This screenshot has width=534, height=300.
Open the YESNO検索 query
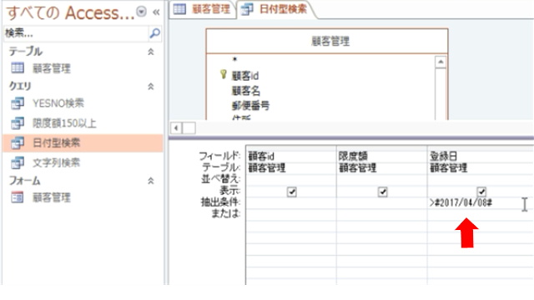[58, 103]
